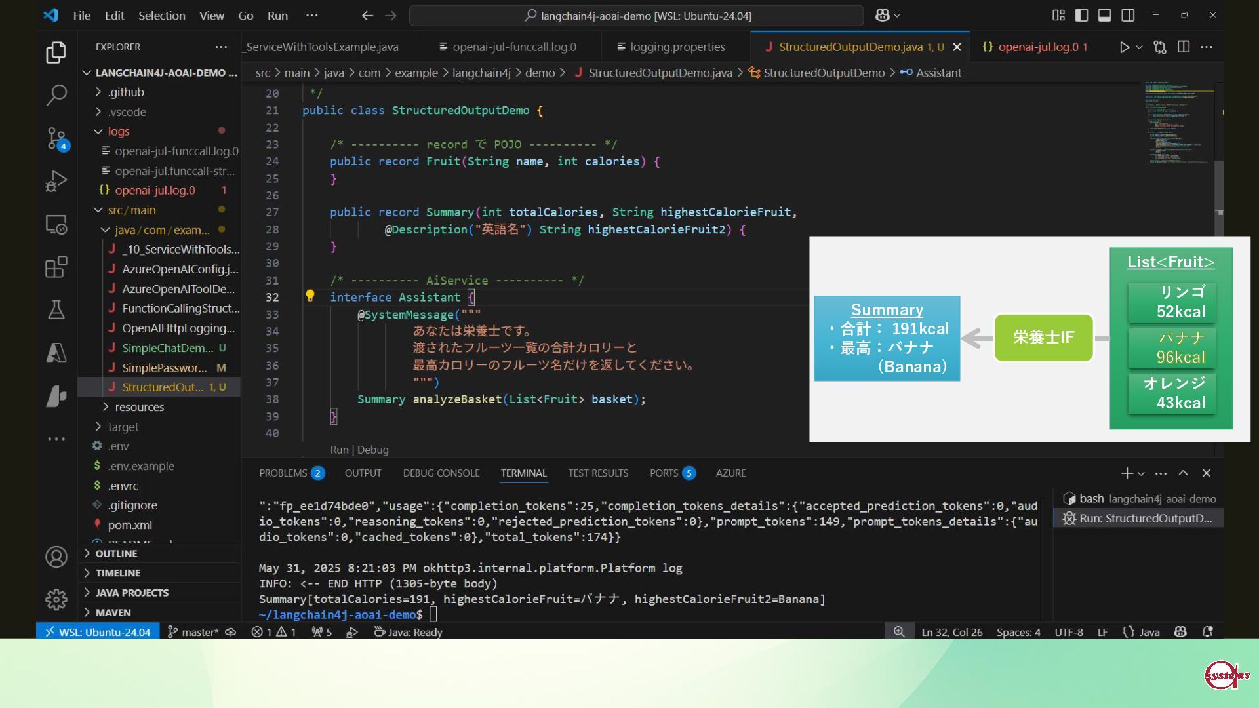Click Java: Ready status item
This screenshot has height=708, width=1259.
click(408, 632)
